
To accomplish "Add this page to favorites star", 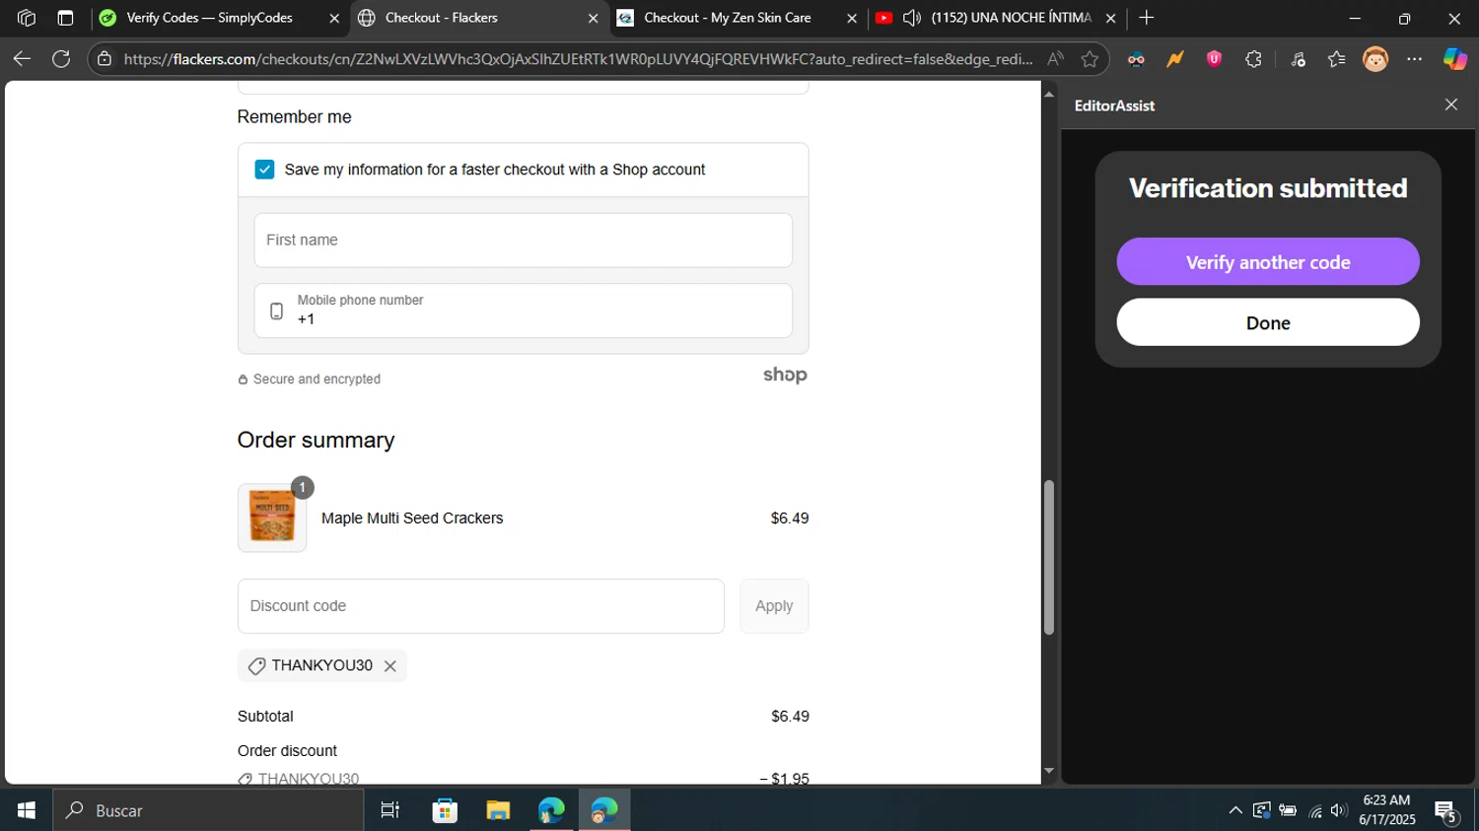I will (1090, 59).
